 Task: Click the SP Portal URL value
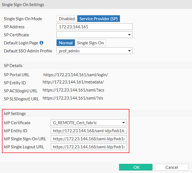pyautogui.click(x=76, y=75)
